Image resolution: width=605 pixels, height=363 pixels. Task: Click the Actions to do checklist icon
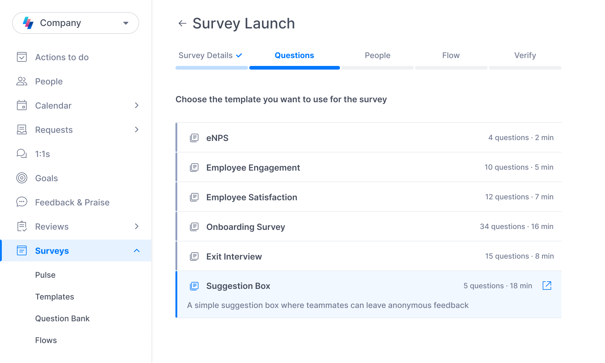22,57
